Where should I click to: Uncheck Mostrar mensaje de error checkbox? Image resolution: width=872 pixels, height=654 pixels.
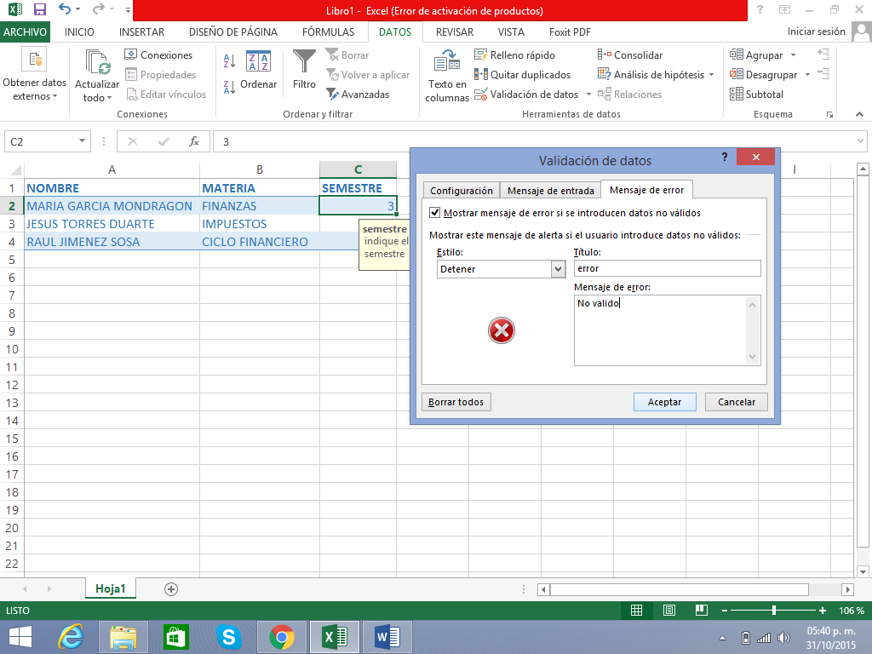pyautogui.click(x=435, y=213)
